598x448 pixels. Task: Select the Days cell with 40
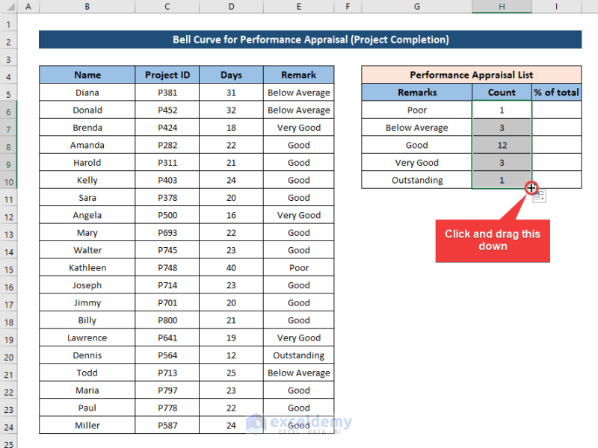click(x=231, y=268)
